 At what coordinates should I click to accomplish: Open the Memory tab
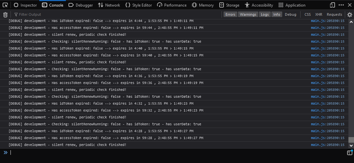(203, 5)
